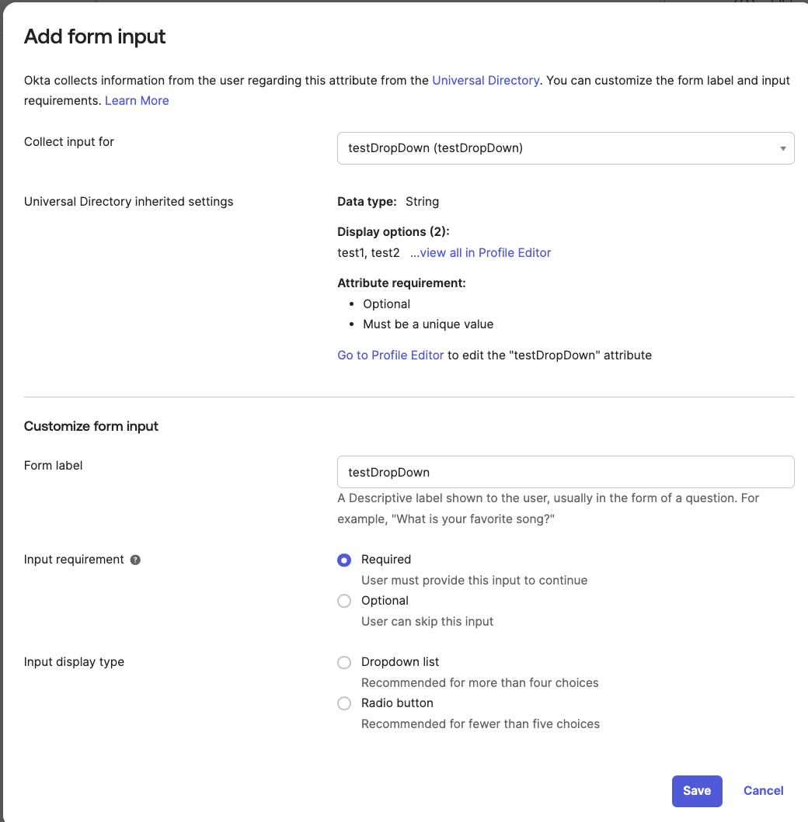
Task: Click the 'Collect input for' caption
Action: 69,141
